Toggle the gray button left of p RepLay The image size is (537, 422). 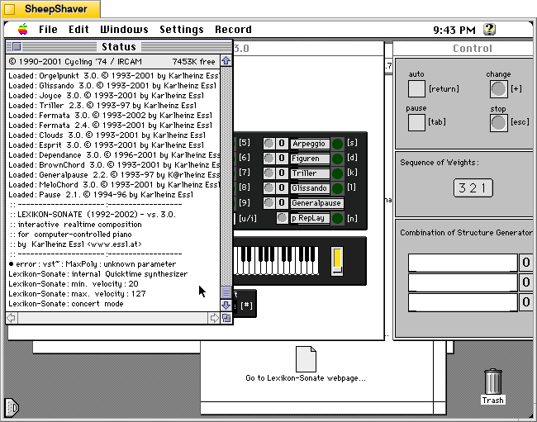(282, 218)
